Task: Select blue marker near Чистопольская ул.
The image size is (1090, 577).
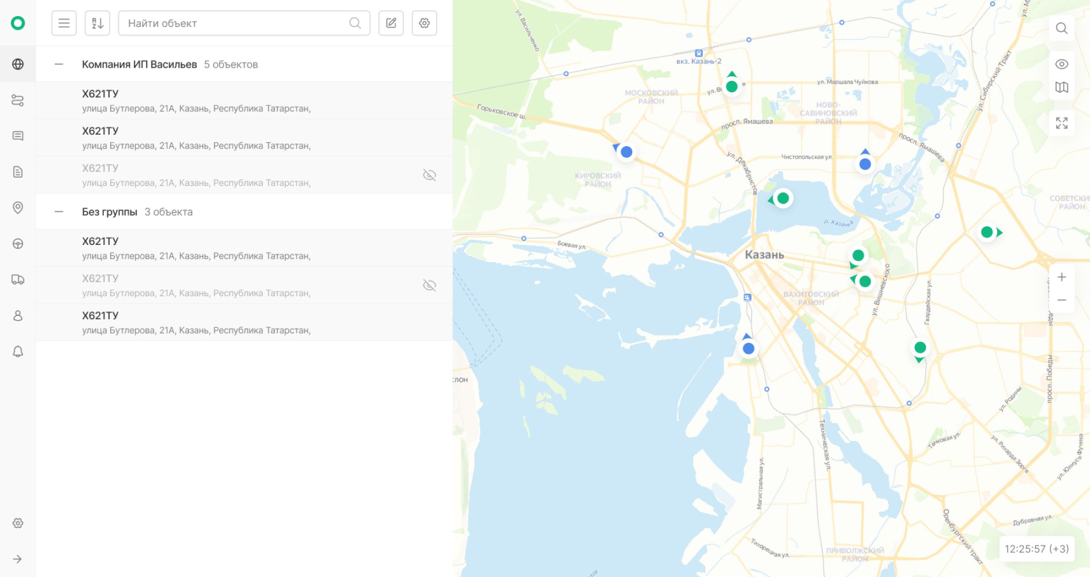Action: (x=865, y=163)
